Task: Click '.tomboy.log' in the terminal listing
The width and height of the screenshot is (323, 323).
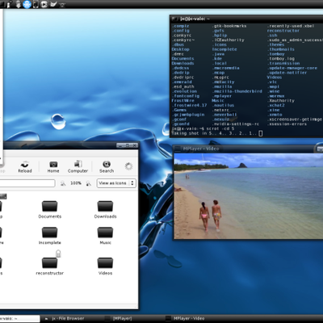Action: point(281,58)
